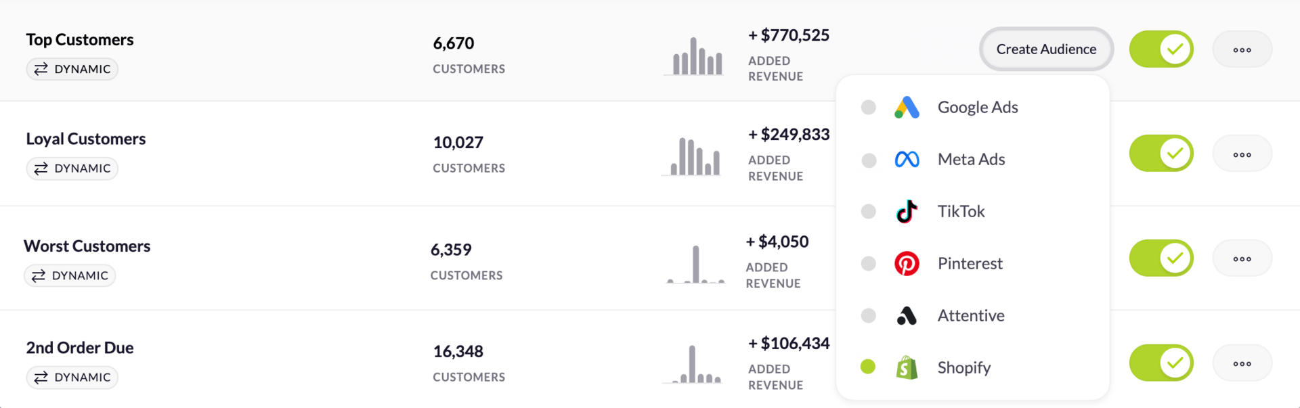Click the Attentive logo icon
The height and width of the screenshot is (408, 1300).
pyautogui.click(x=907, y=316)
